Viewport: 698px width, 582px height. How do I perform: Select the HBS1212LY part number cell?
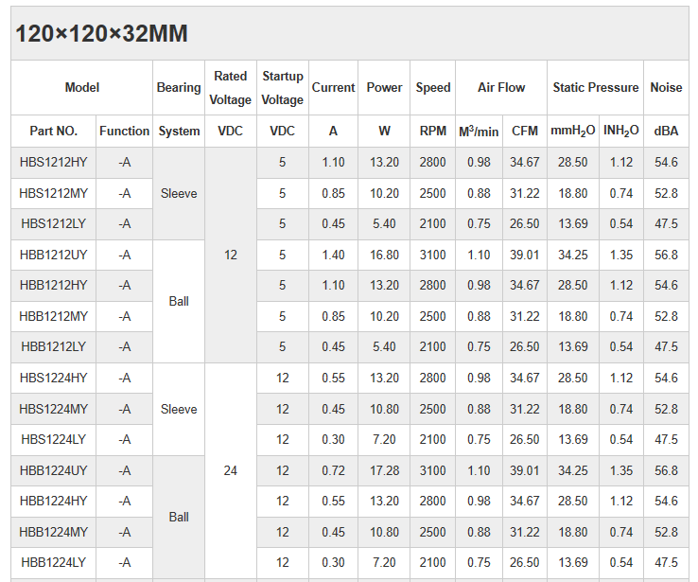pyautogui.click(x=53, y=224)
